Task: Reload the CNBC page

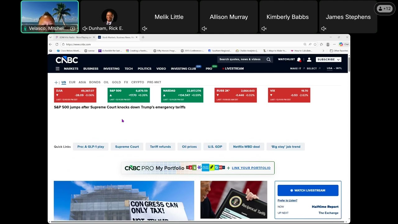Action: (x=57, y=44)
